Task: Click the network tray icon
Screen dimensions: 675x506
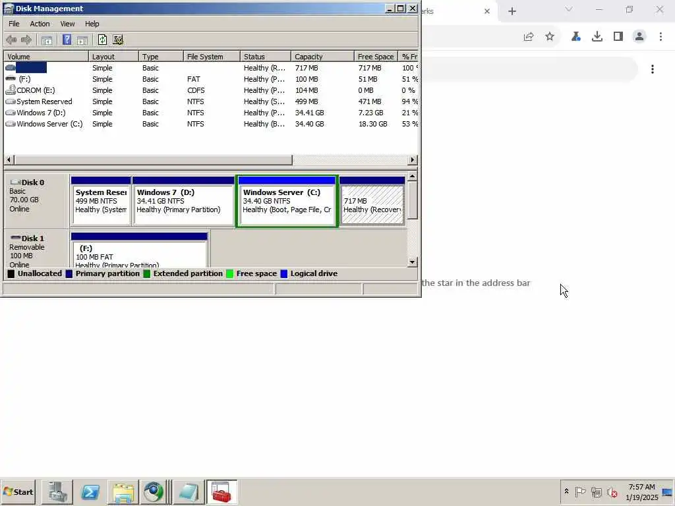Action: coord(596,492)
